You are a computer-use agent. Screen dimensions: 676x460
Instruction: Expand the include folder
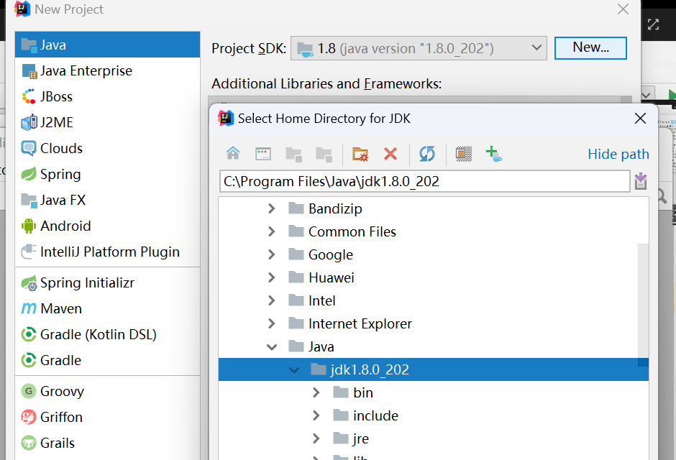pos(316,415)
